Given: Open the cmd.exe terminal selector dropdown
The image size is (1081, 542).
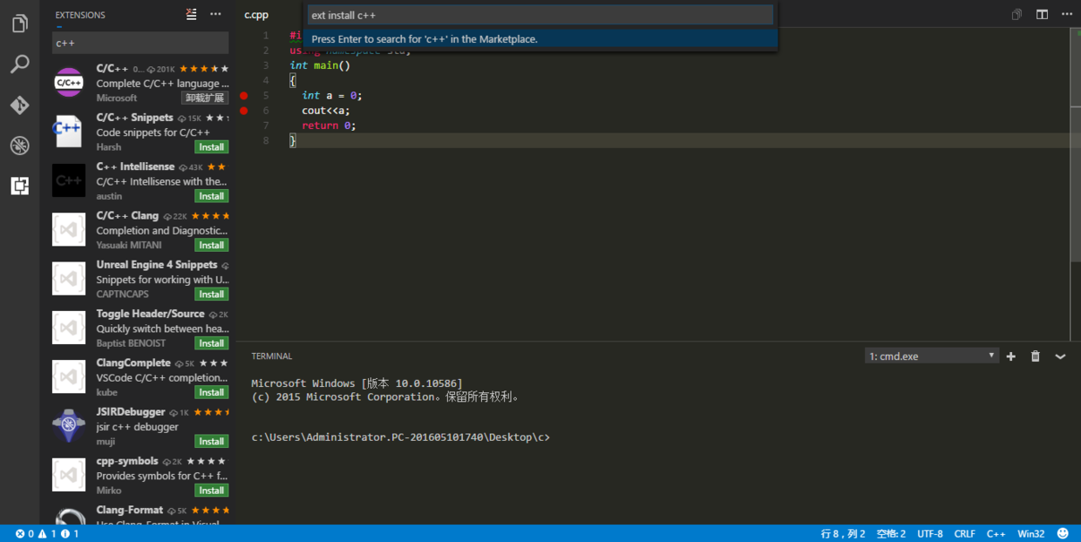Looking at the screenshot, I should (931, 356).
